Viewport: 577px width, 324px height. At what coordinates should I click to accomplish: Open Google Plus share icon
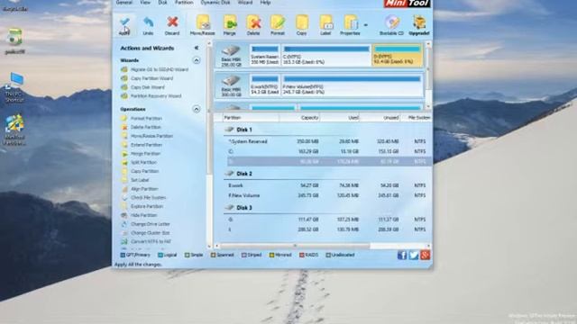(425, 255)
